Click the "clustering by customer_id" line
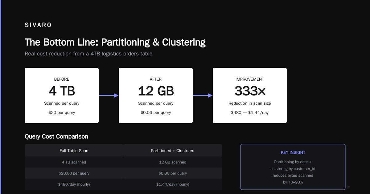Screen dimensions: 370x194 293,169
